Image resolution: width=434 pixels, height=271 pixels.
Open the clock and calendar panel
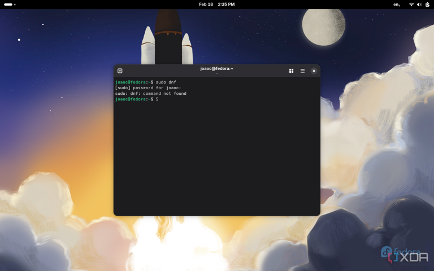point(217,5)
